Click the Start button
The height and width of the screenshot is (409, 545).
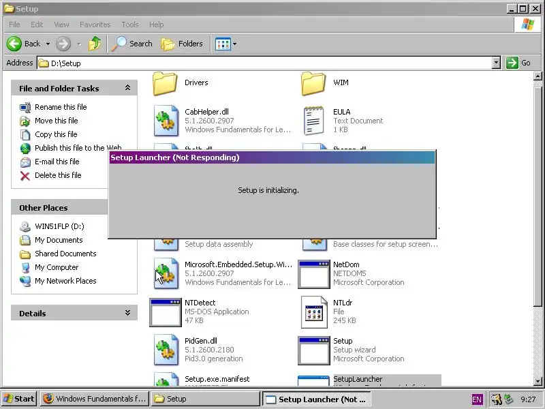pos(19,399)
